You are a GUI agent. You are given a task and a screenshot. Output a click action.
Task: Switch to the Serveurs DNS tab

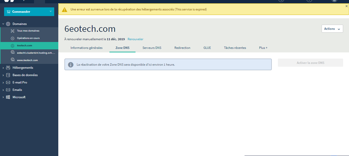click(152, 48)
